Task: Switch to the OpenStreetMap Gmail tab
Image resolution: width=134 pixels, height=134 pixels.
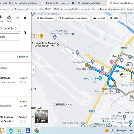Action: pyautogui.click(x=60, y=3)
